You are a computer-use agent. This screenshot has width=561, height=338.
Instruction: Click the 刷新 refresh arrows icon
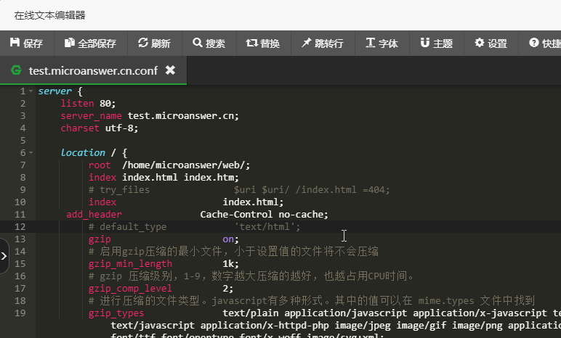click(142, 43)
